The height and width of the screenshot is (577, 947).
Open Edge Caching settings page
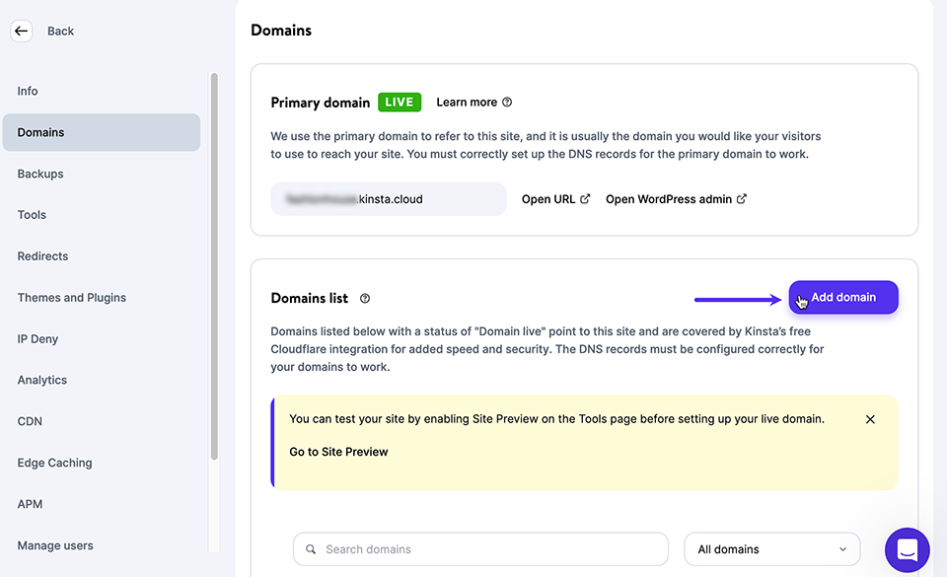(54, 463)
